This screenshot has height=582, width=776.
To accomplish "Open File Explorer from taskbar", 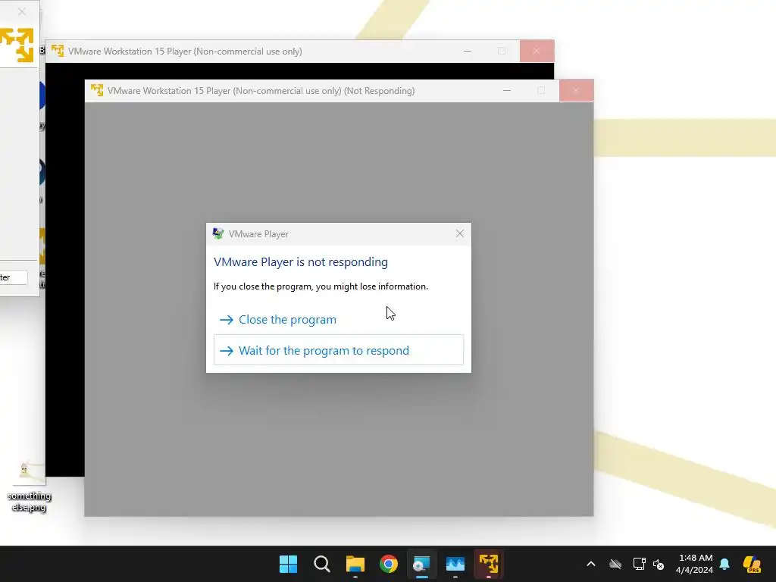I will pyautogui.click(x=355, y=564).
